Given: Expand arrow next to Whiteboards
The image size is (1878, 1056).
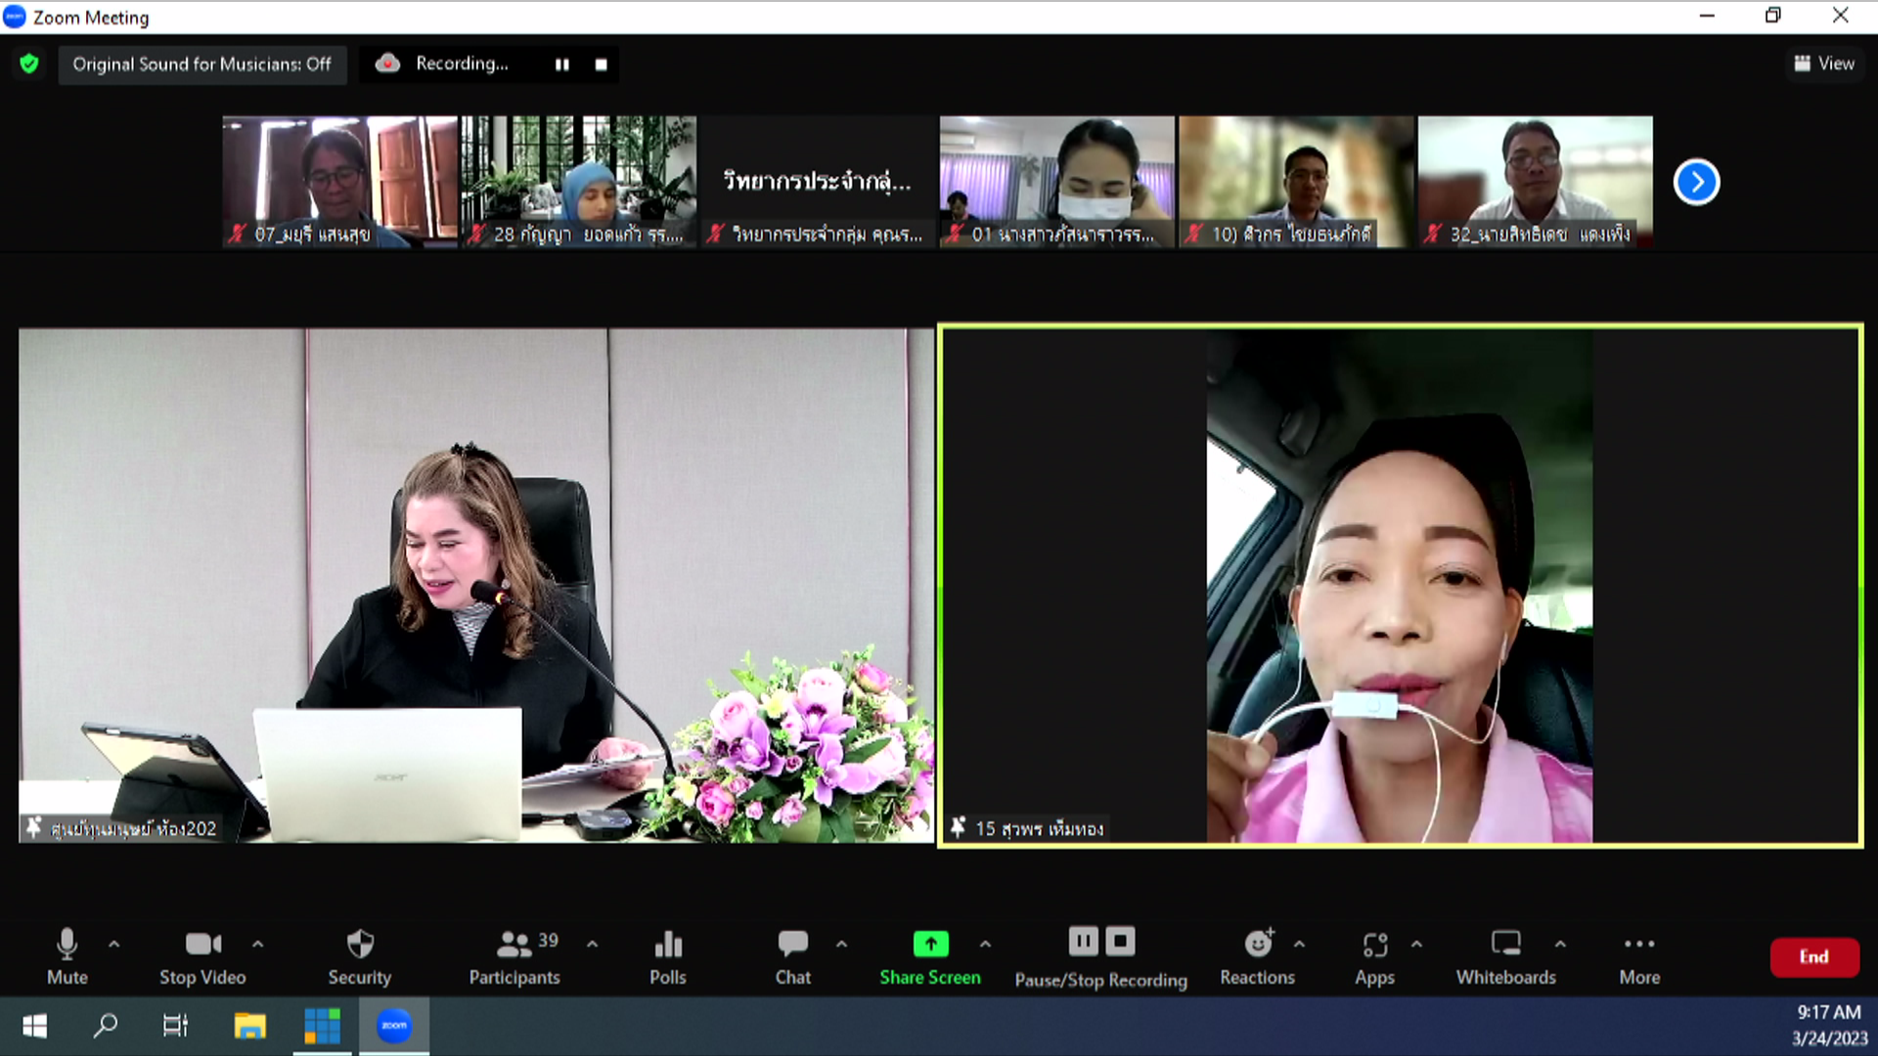Looking at the screenshot, I should click(x=1561, y=945).
